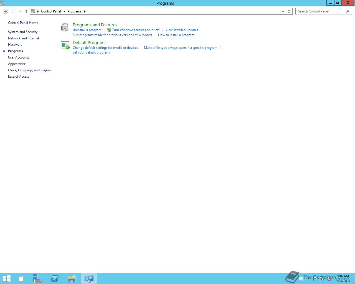Open Server Manager from taskbar
This screenshot has width=355, height=284.
(x=37, y=278)
